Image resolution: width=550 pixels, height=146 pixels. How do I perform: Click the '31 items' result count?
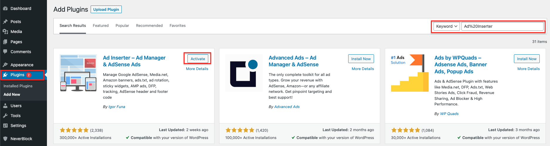(539, 42)
